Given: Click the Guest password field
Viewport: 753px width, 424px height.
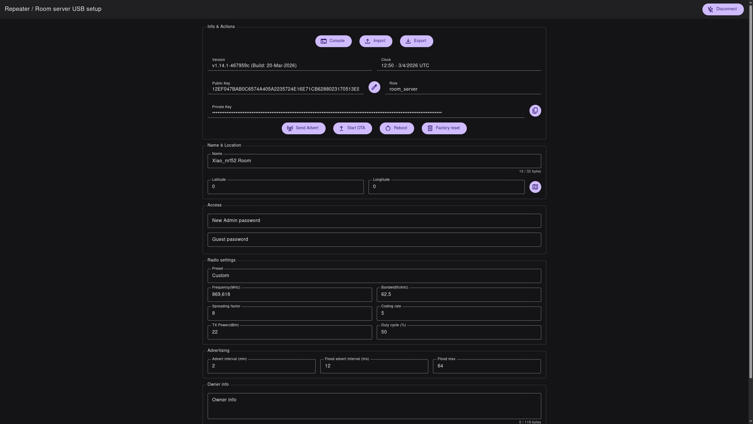Looking at the screenshot, I should tap(374, 240).
